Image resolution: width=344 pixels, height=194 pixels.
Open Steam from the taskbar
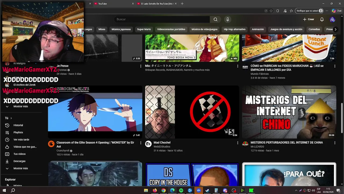point(207,190)
